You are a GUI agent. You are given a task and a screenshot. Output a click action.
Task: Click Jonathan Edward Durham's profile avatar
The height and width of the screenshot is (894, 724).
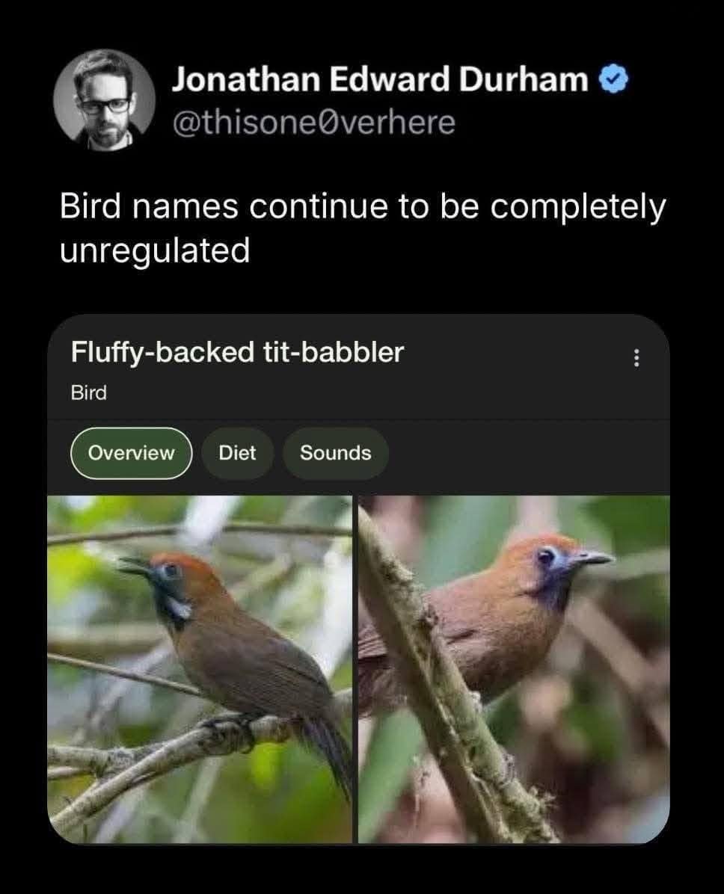coord(105,105)
